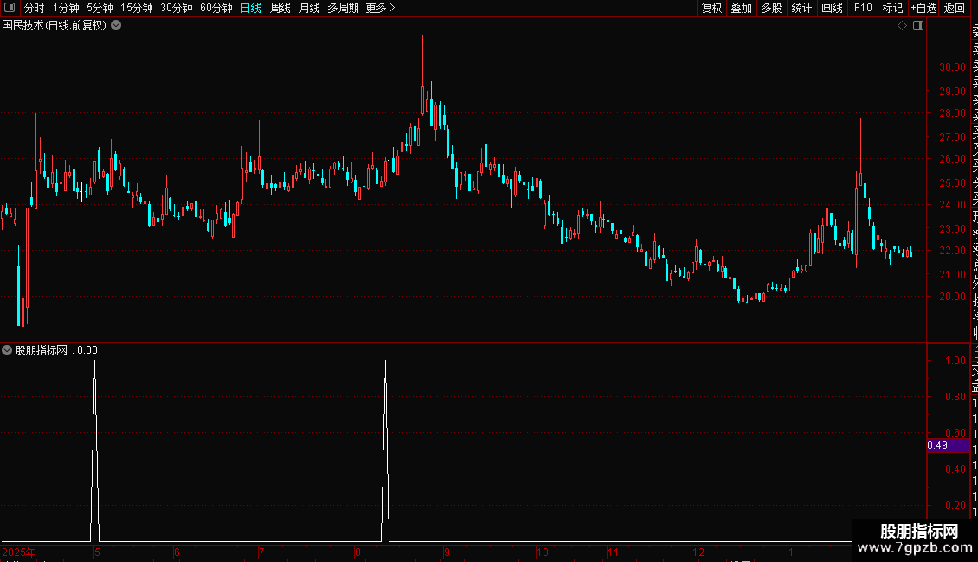Screen dimensions: 978x562
Task: Click month 12 marker on time axis
Action: pos(698,552)
